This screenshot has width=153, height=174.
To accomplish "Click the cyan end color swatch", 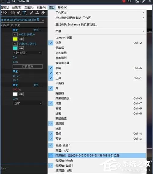I will pyautogui.click(x=15, y=48).
